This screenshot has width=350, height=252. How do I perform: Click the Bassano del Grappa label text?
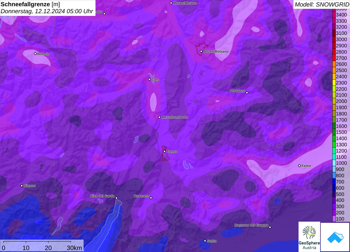(x=251, y=225)
